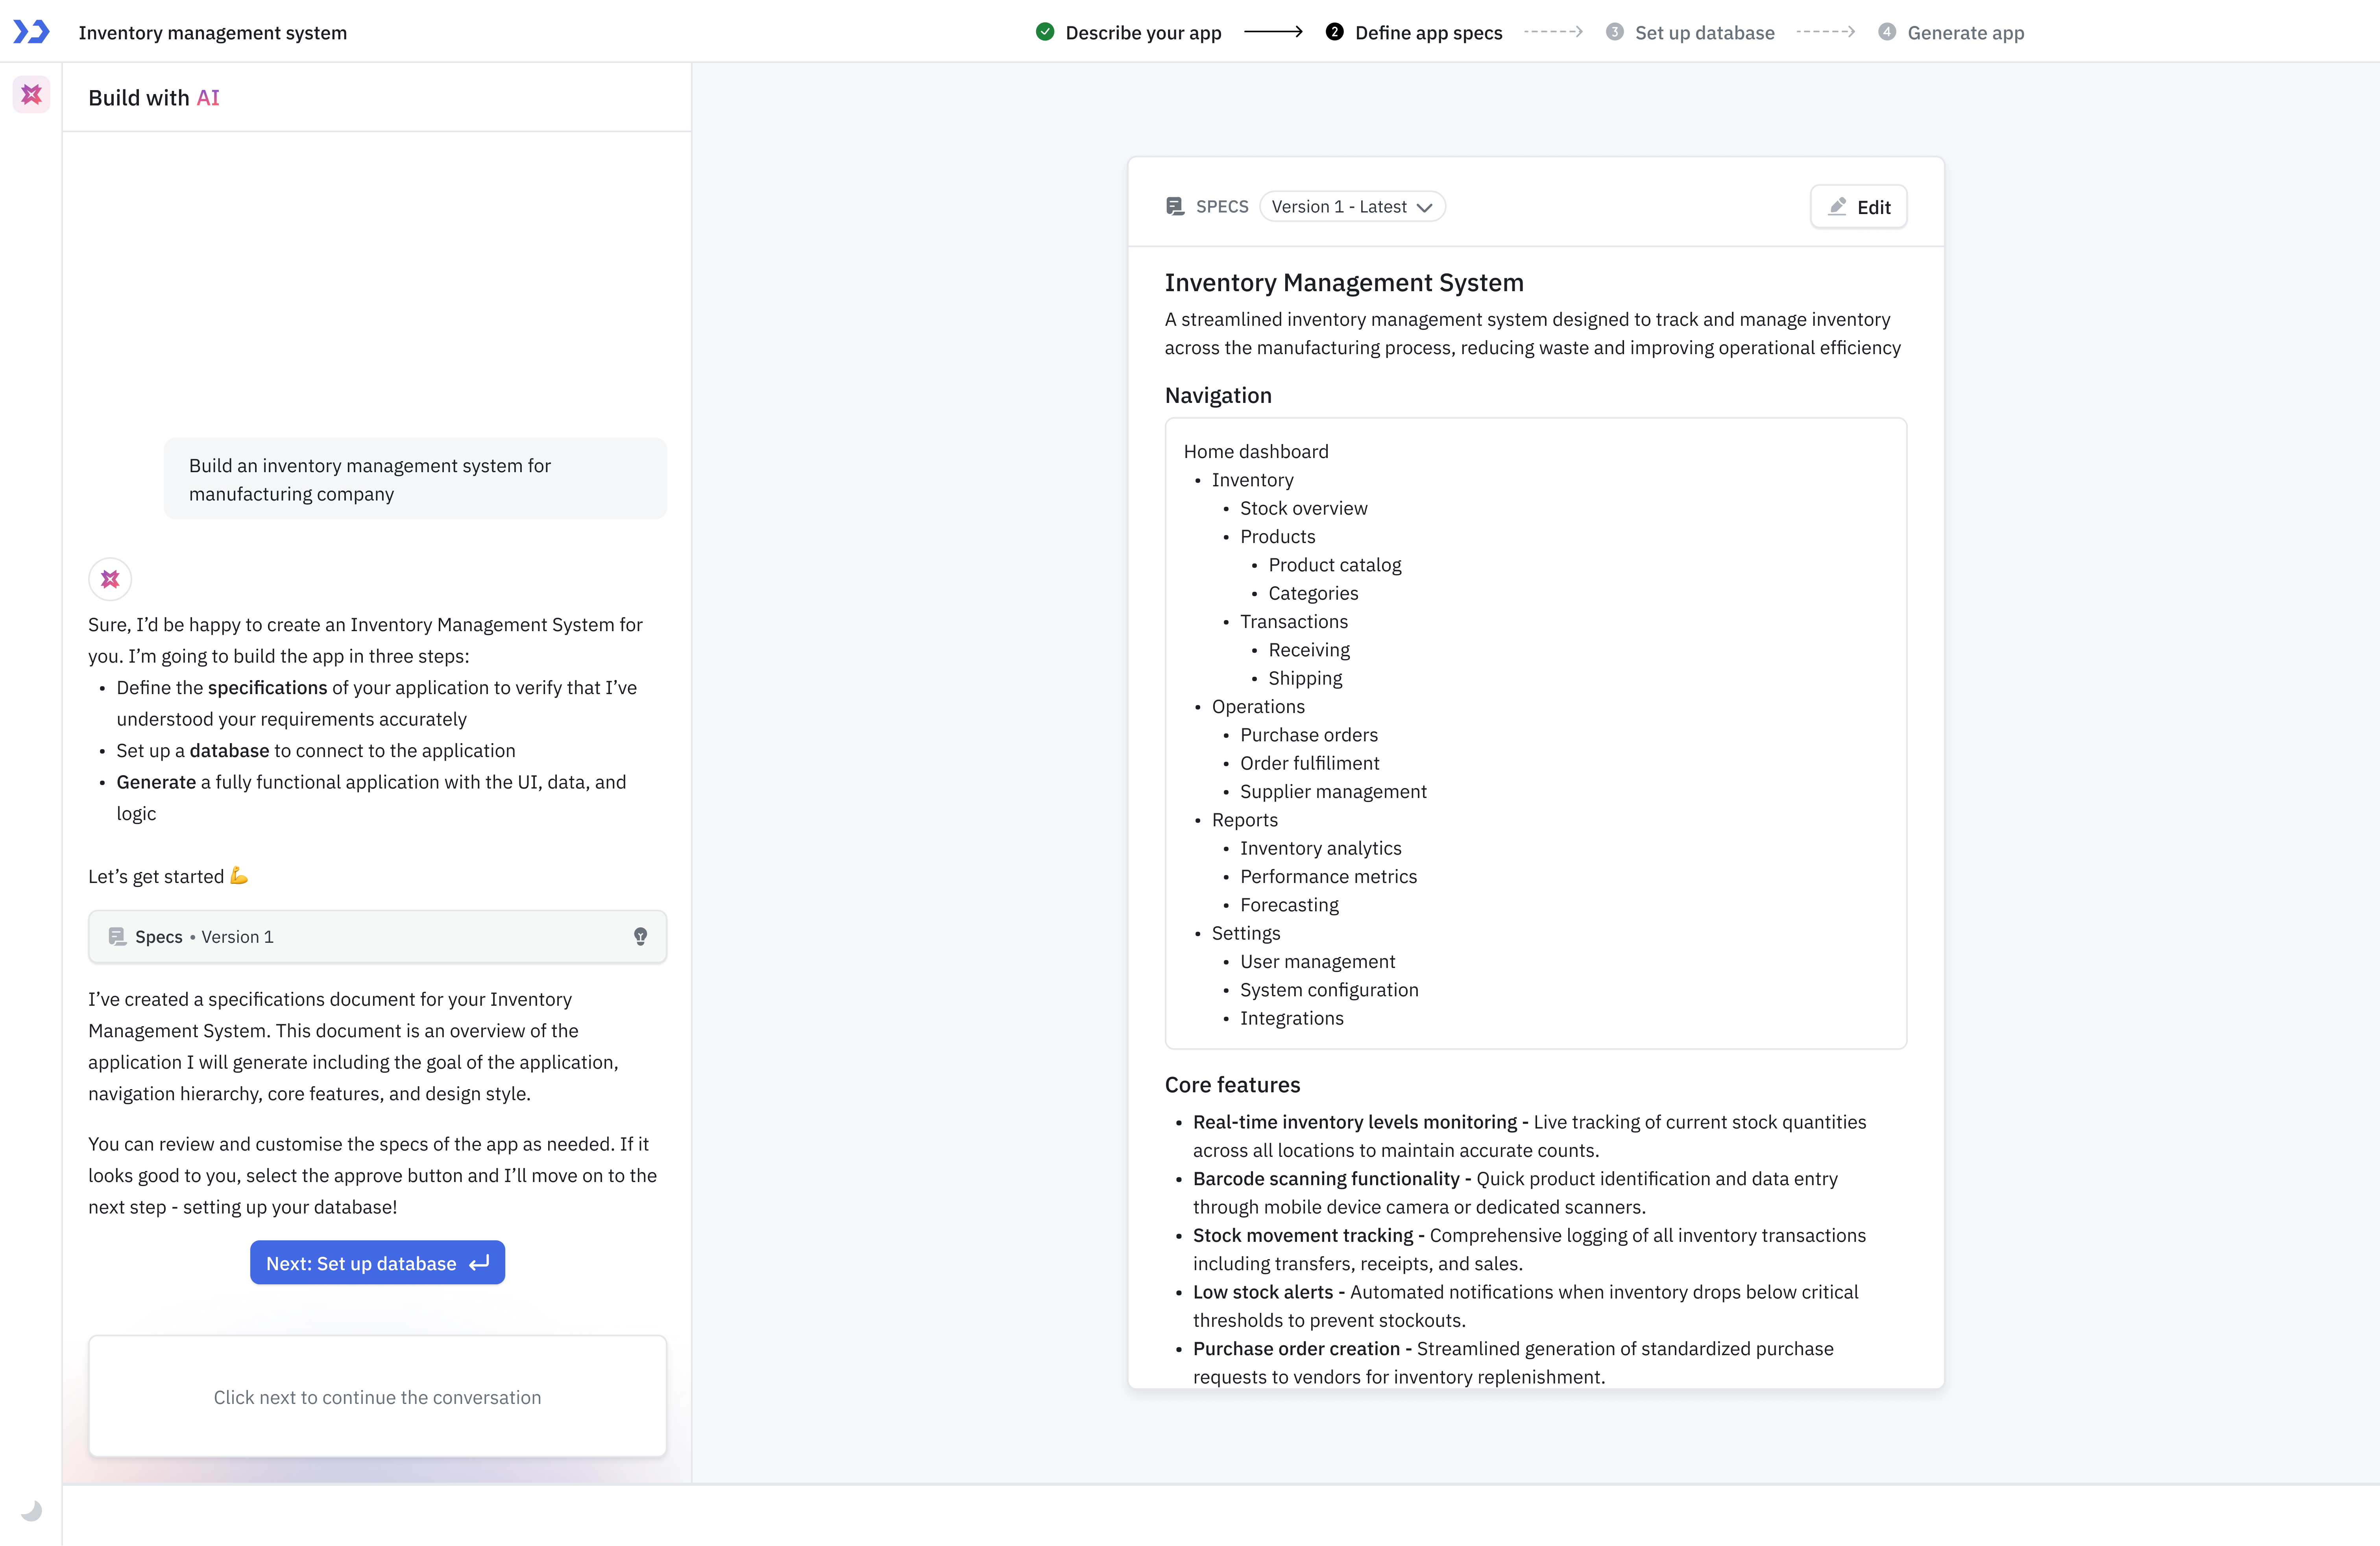Click the pencil icon on Edit button
The width and height of the screenshot is (2380, 1546).
tap(1837, 206)
